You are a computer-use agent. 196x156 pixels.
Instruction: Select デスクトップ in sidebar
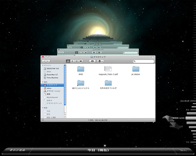52,85
